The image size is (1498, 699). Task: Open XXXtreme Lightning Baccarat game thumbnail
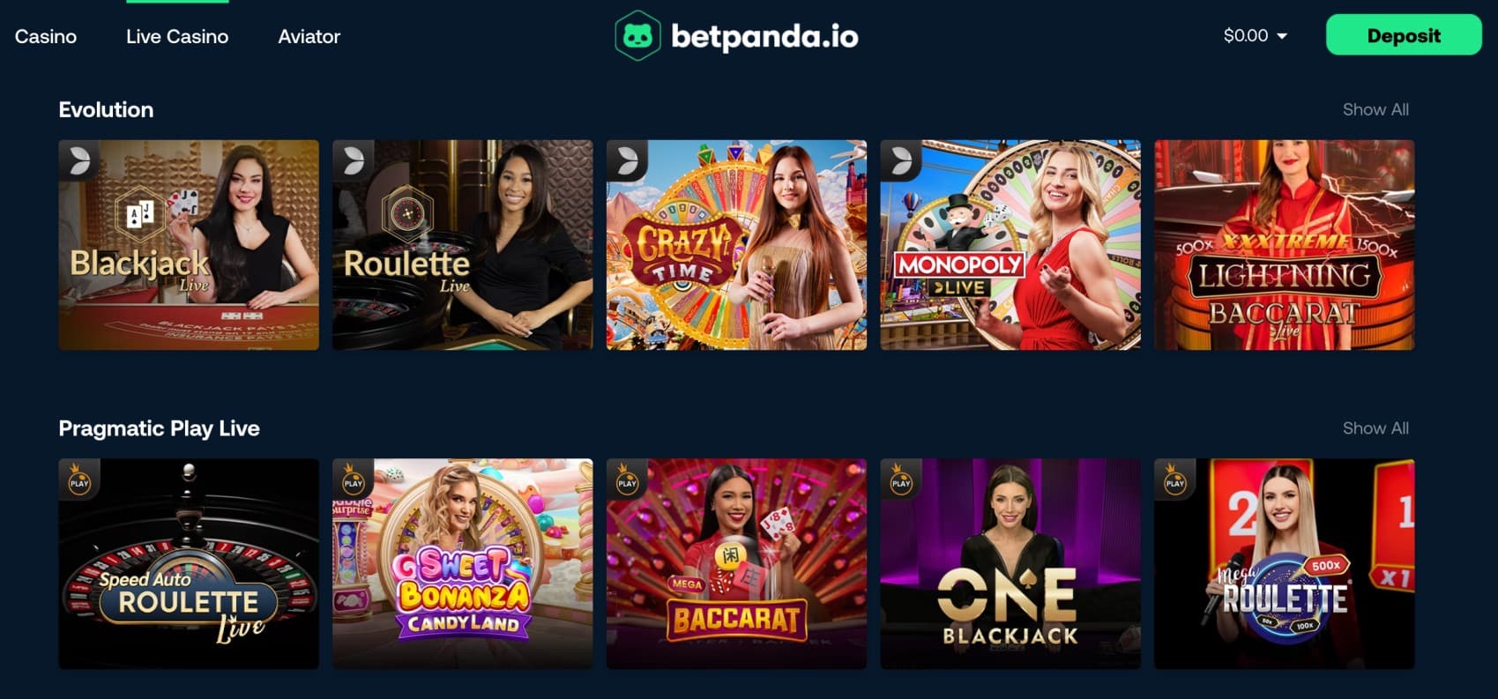tap(1284, 245)
